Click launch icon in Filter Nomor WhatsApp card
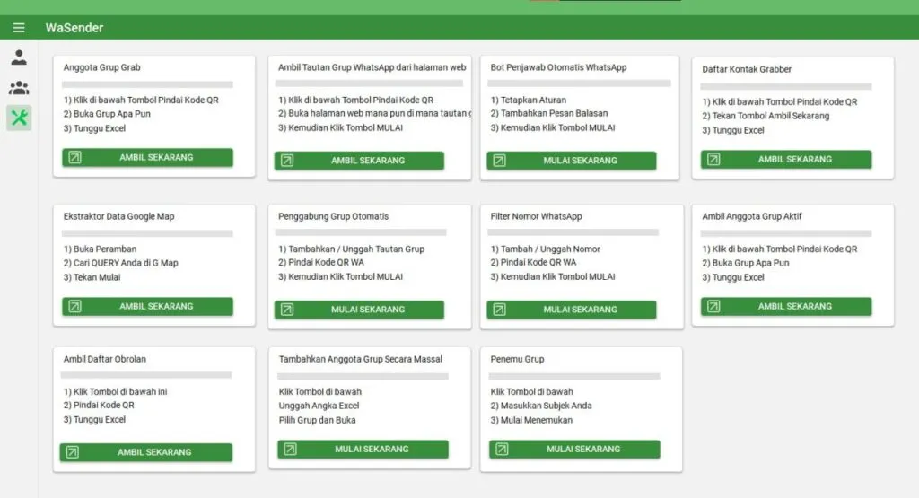This screenshot has height=498, width=919. point(500,310)
